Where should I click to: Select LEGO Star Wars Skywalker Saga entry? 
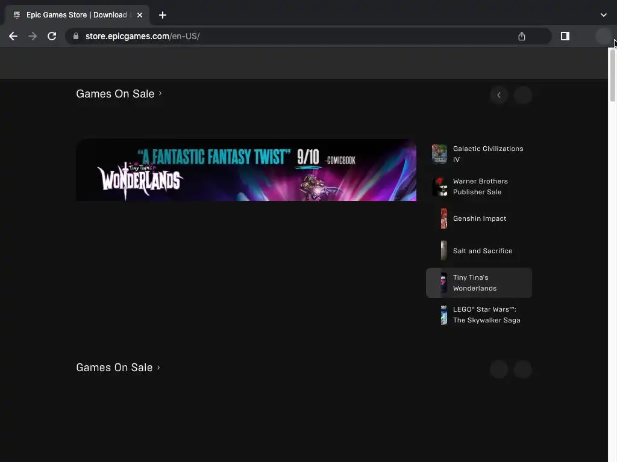tap(479, 315)
